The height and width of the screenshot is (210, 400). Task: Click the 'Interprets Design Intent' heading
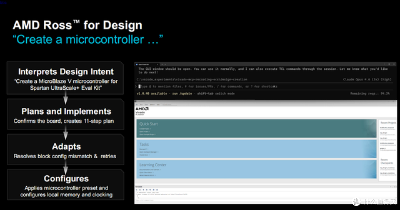click(x=66, y=72)
